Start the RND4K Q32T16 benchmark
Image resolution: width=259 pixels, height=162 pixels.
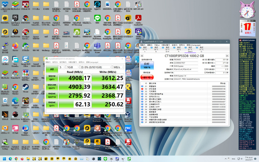[x=52, y=95]
